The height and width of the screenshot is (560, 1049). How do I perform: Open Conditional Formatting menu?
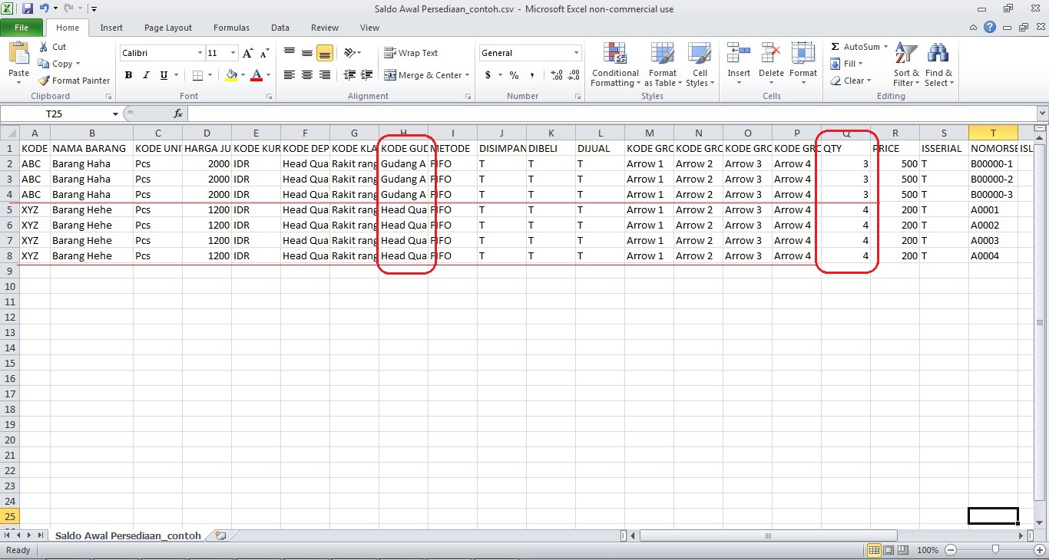pos(615,65)
